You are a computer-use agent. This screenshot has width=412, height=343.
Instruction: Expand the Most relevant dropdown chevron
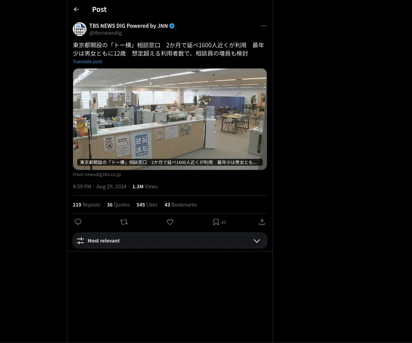point(257,241)
